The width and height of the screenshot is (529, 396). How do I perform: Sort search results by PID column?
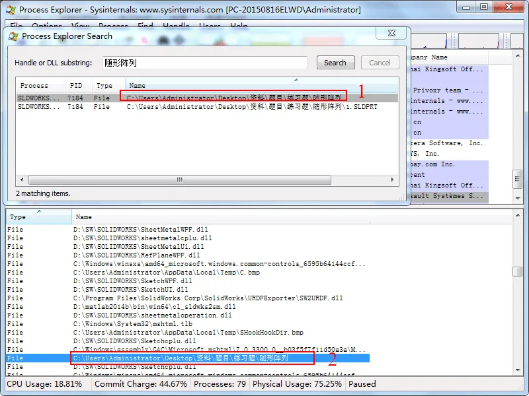click(79, 86)
